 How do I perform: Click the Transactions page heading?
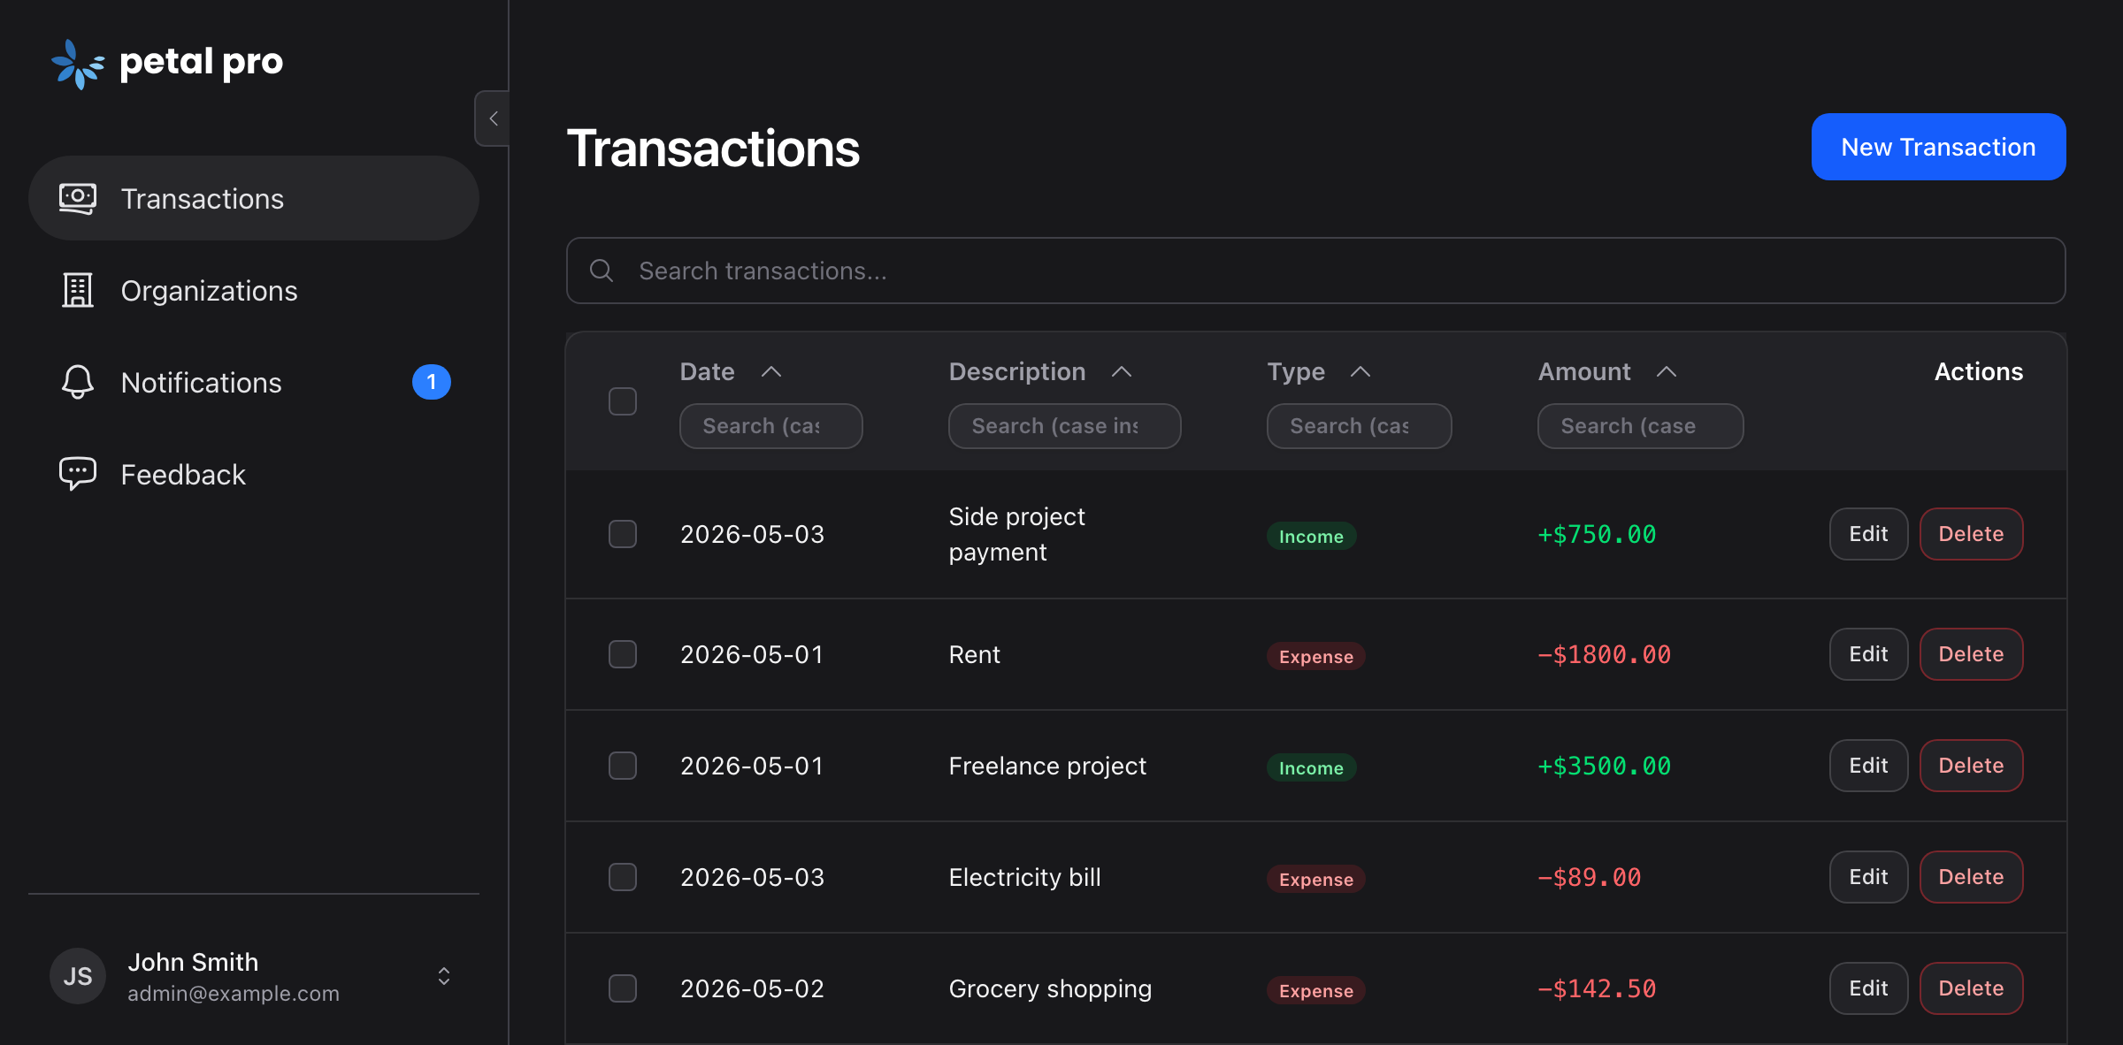[713, 148]
